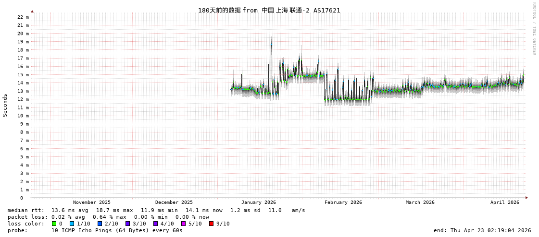
Task: Select the April 2026 x-axis label
Action: [504, 202]
